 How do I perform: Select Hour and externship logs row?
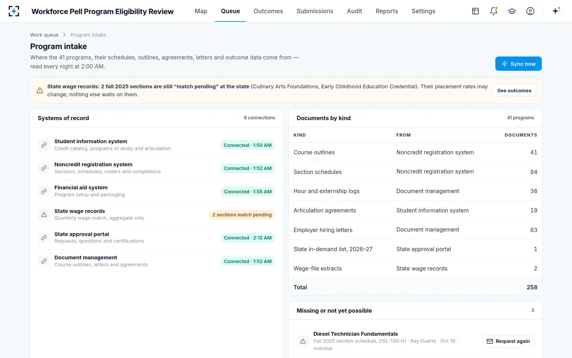(x=415, y=191)
